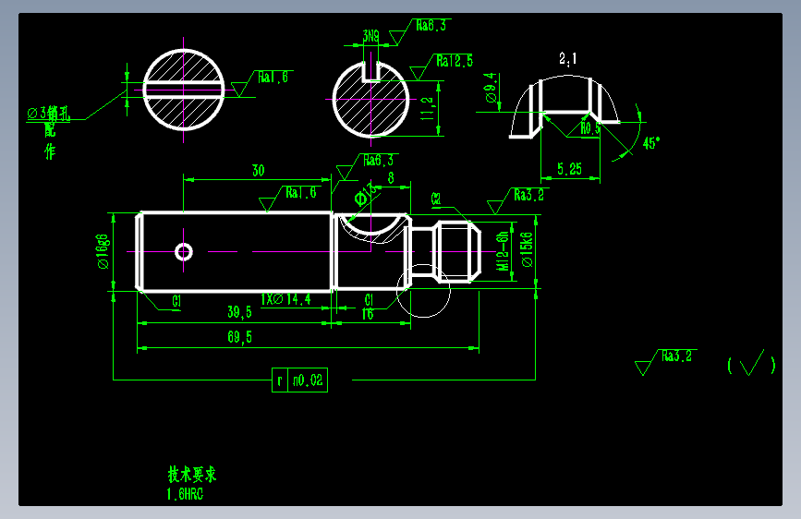This screenshot has height=519, width=801.
Task: Click the 8 dimension above the keyseat
Action: pos(391,177)
